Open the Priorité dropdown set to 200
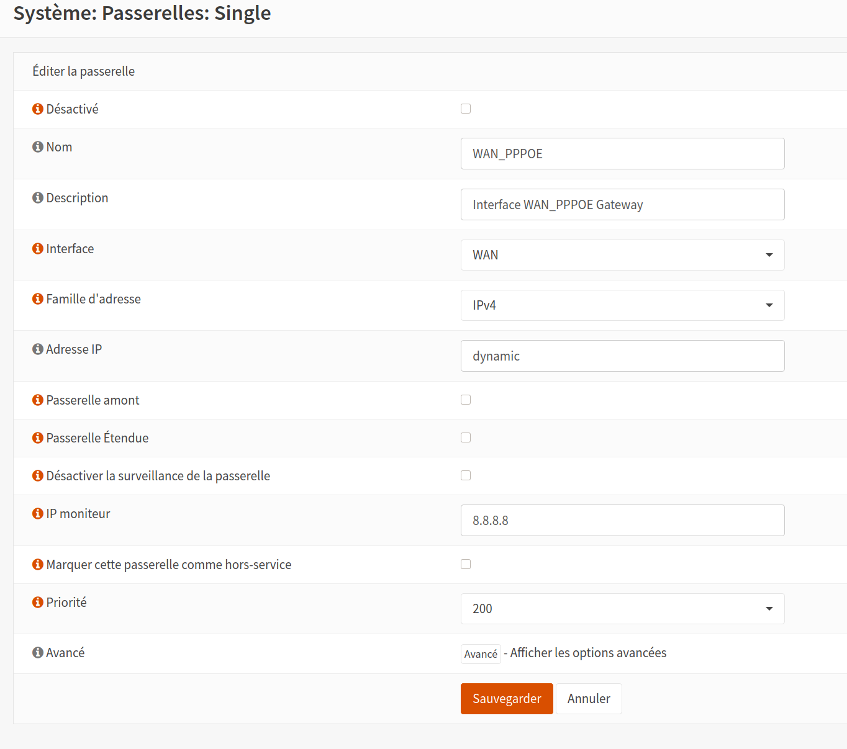The height and width of the screenshot is (749, 847). click(x=622, y=609)
